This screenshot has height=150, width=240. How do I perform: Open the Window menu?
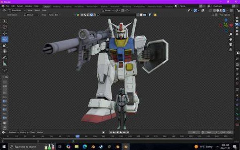pos(28,6)
